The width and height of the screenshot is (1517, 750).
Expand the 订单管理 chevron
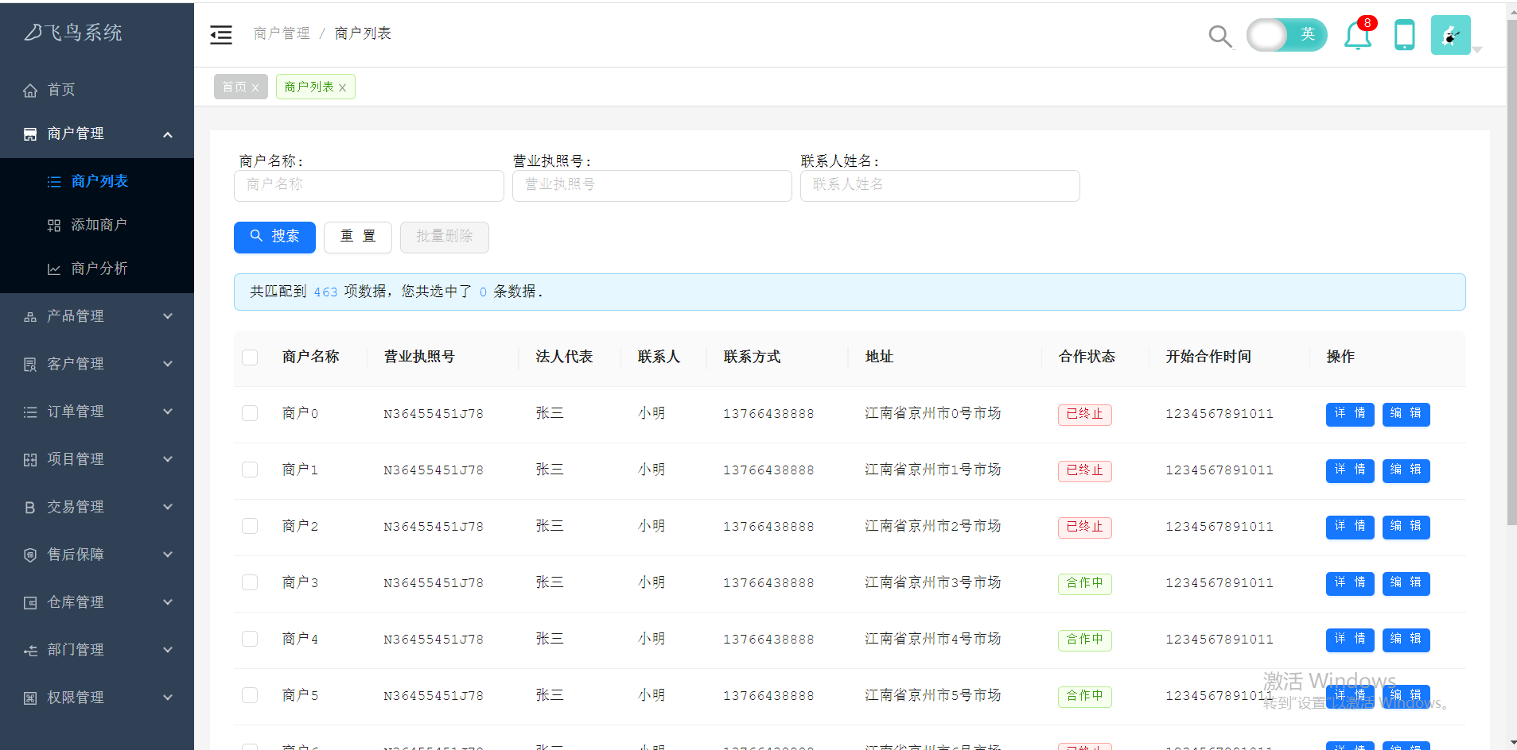[x=168, y=412]
